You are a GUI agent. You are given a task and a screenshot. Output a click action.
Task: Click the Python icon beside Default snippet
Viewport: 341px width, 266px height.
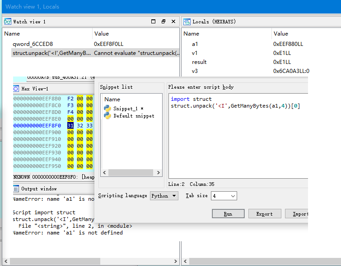click(x=107, y=116)
